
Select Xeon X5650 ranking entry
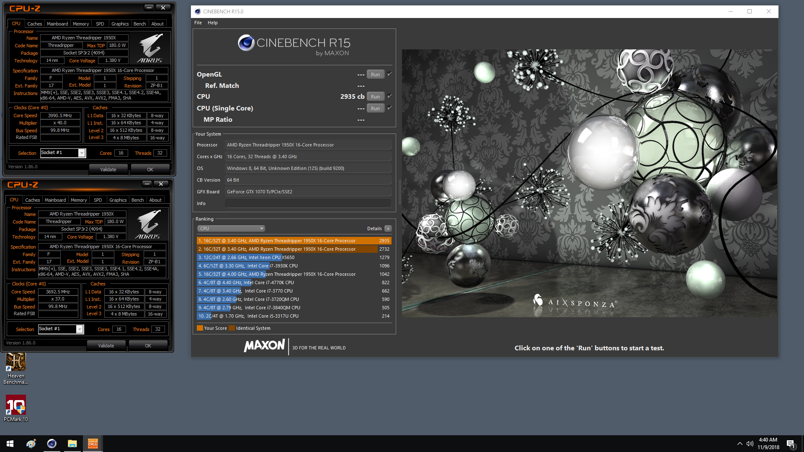pyautogui.click(x=294, y=257)
